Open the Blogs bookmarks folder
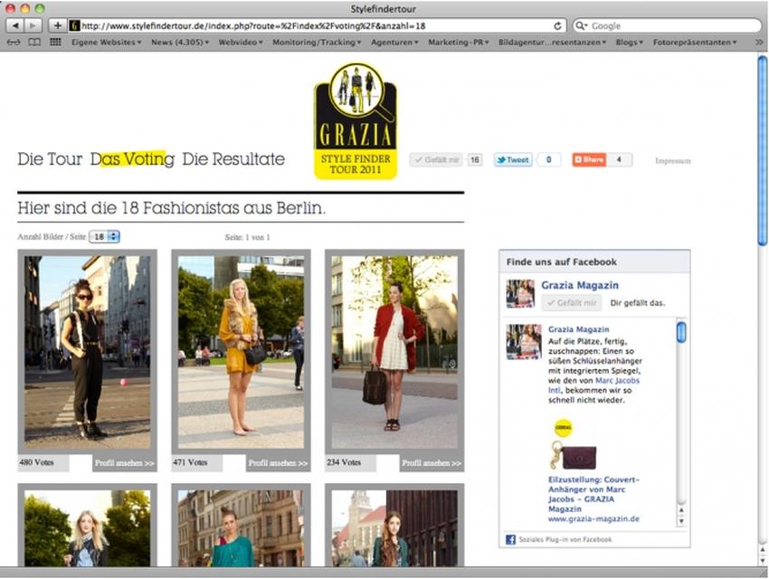 point(630,43)
